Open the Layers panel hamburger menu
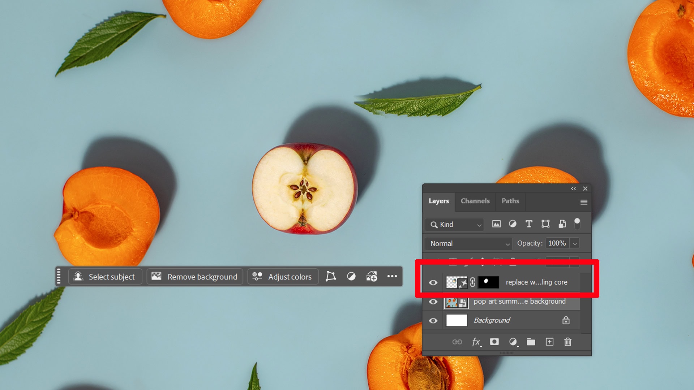Screen dimensions: 694x390 [x=583, y=202]
